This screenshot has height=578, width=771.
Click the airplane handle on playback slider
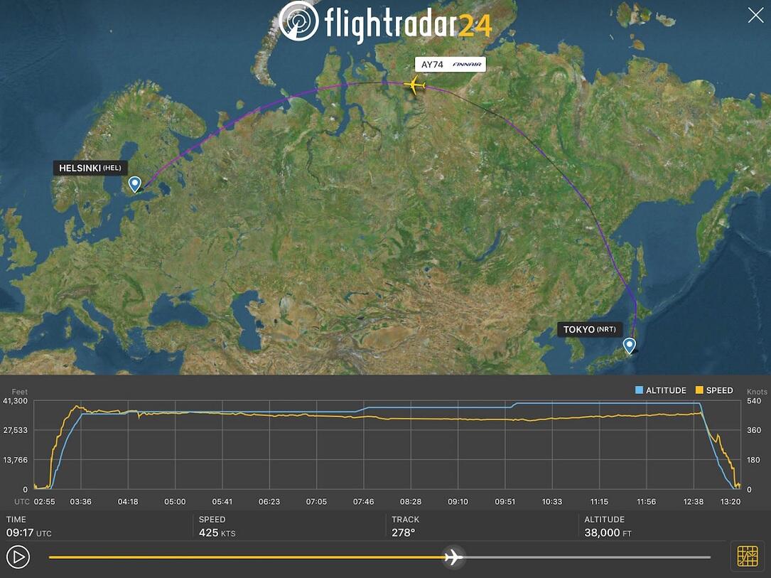click(x=453, y=557)
